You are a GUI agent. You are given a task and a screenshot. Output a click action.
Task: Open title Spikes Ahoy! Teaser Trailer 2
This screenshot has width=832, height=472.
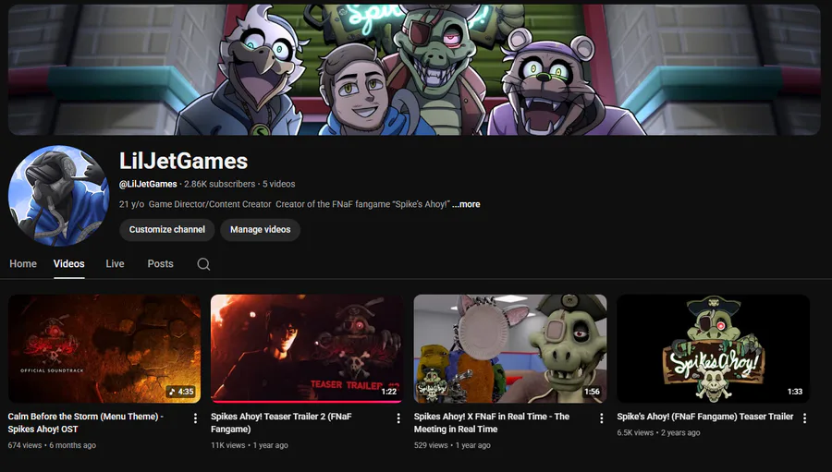pos(281,423)
